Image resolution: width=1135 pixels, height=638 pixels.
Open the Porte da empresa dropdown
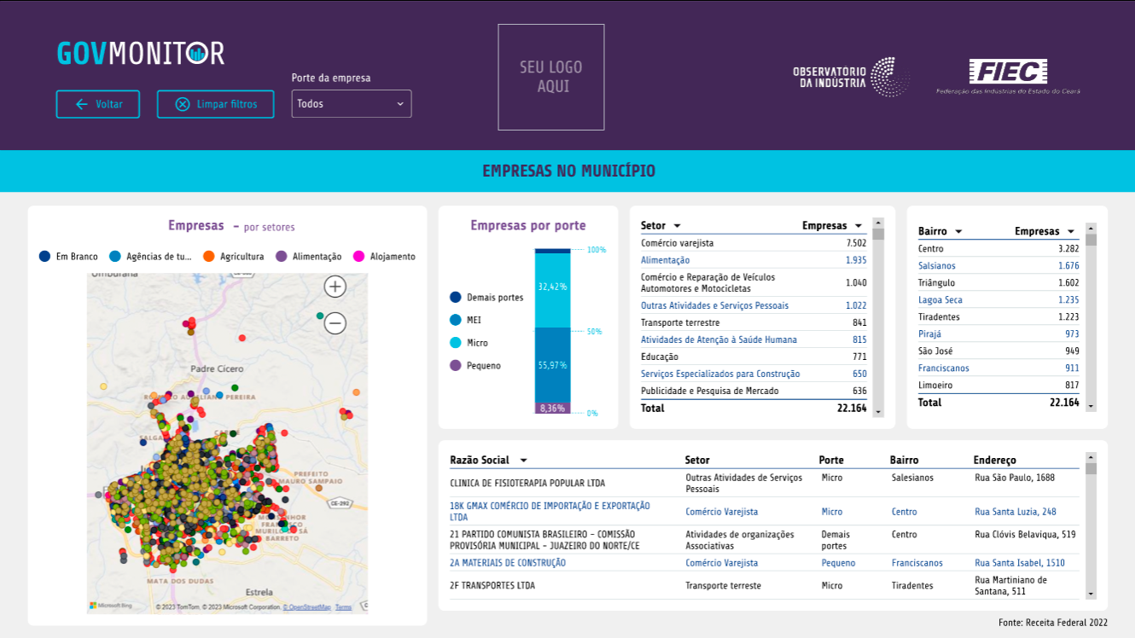351,104
